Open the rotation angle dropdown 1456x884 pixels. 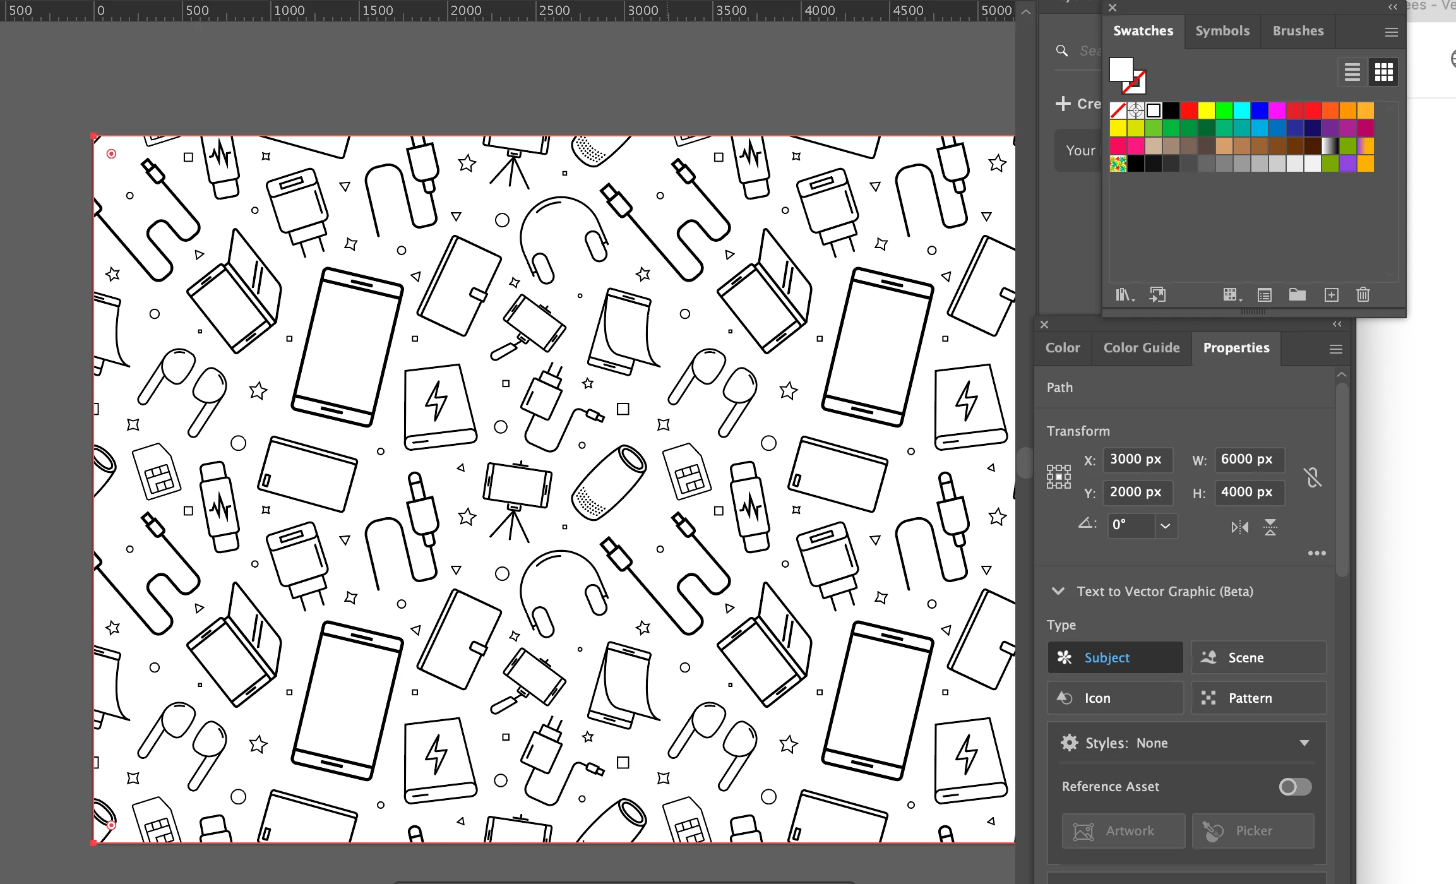pos(1166,525)
